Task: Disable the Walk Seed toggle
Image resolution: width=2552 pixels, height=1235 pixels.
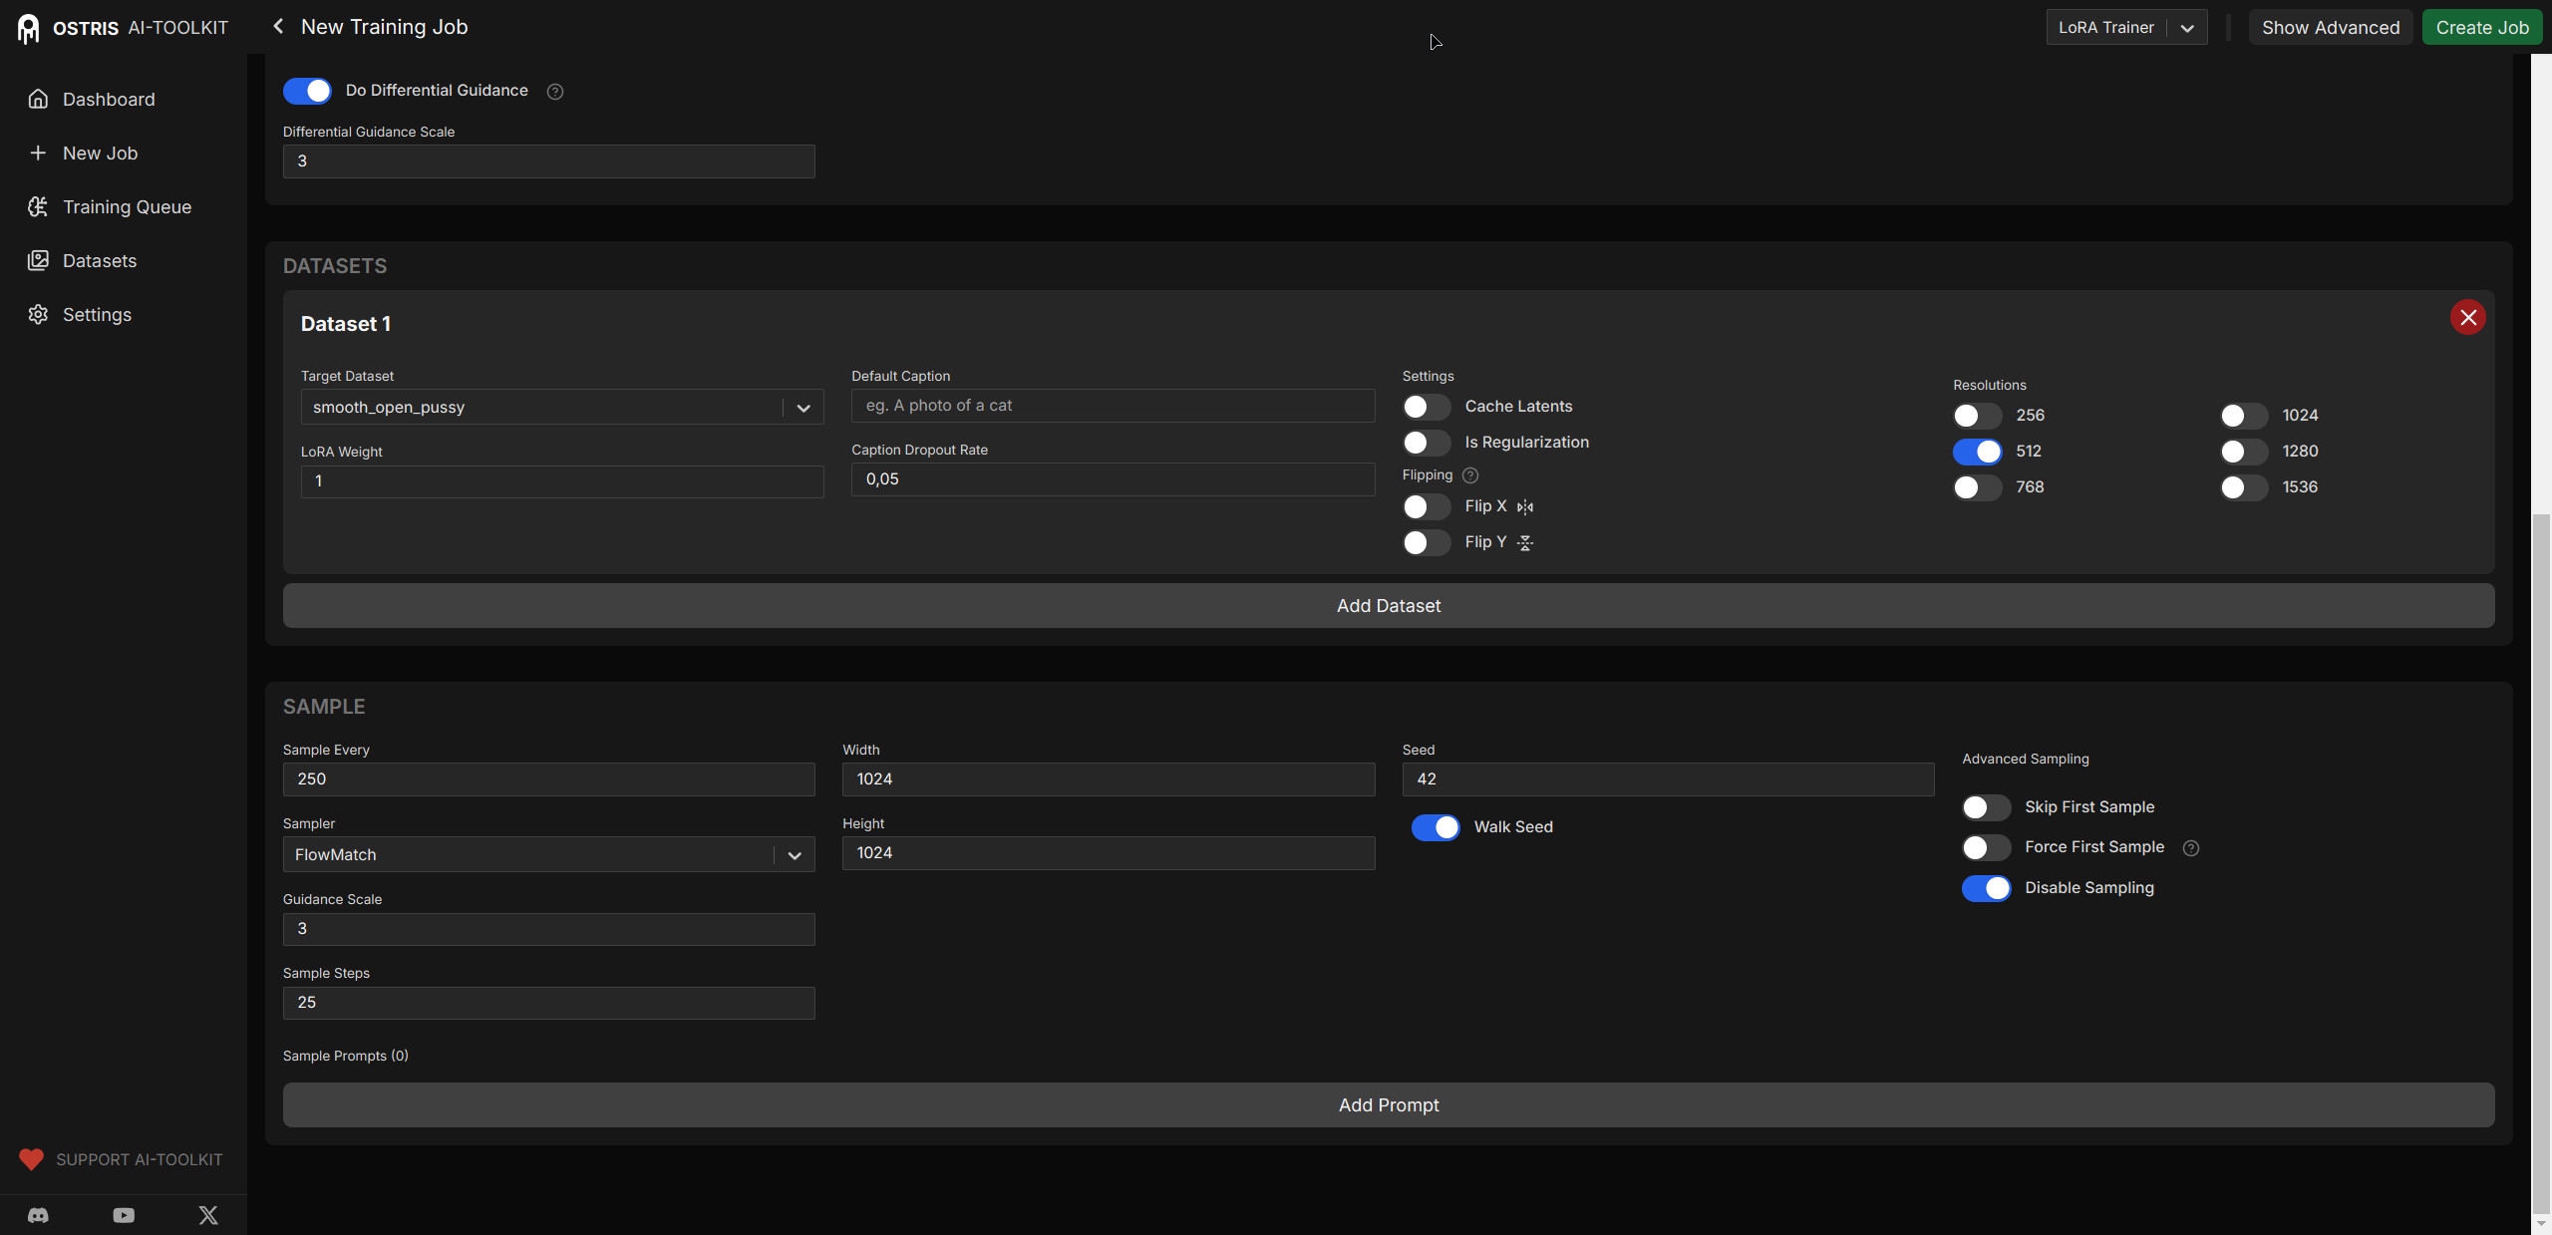Action: tap(1435, 827)
